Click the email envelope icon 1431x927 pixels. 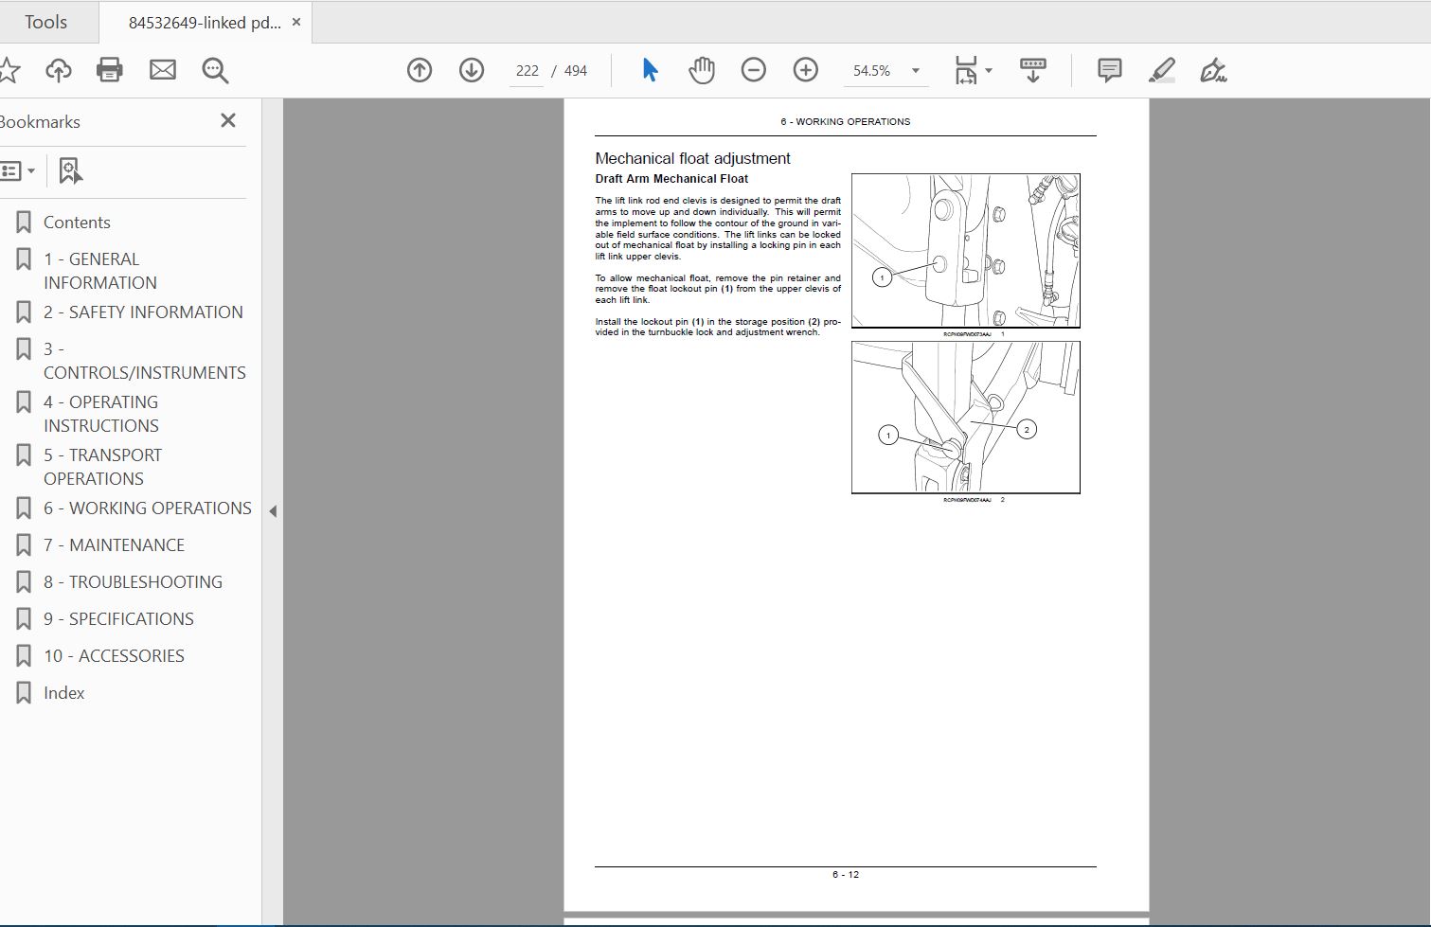[163, 70]
